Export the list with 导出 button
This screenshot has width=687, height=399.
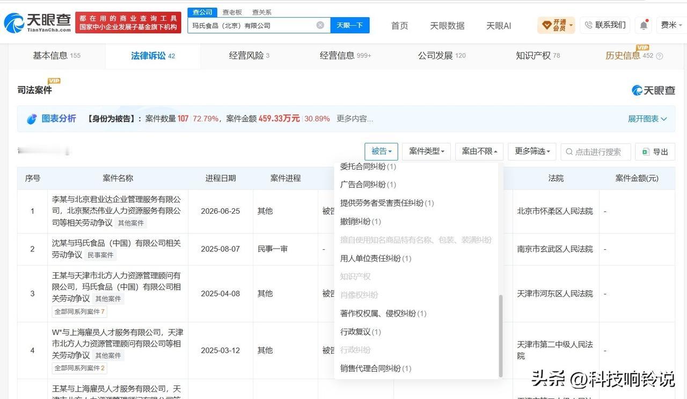pyautogui.click(x=655, y=152)
